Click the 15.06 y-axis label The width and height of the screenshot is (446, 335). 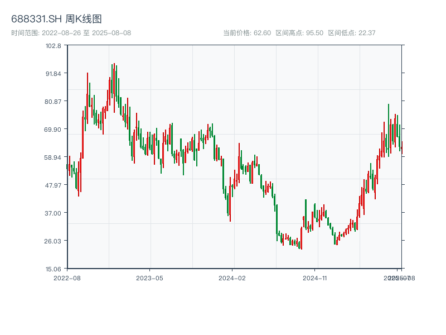54,269
